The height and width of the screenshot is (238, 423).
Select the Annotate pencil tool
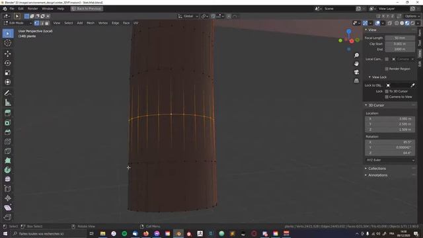pos(7,93)
